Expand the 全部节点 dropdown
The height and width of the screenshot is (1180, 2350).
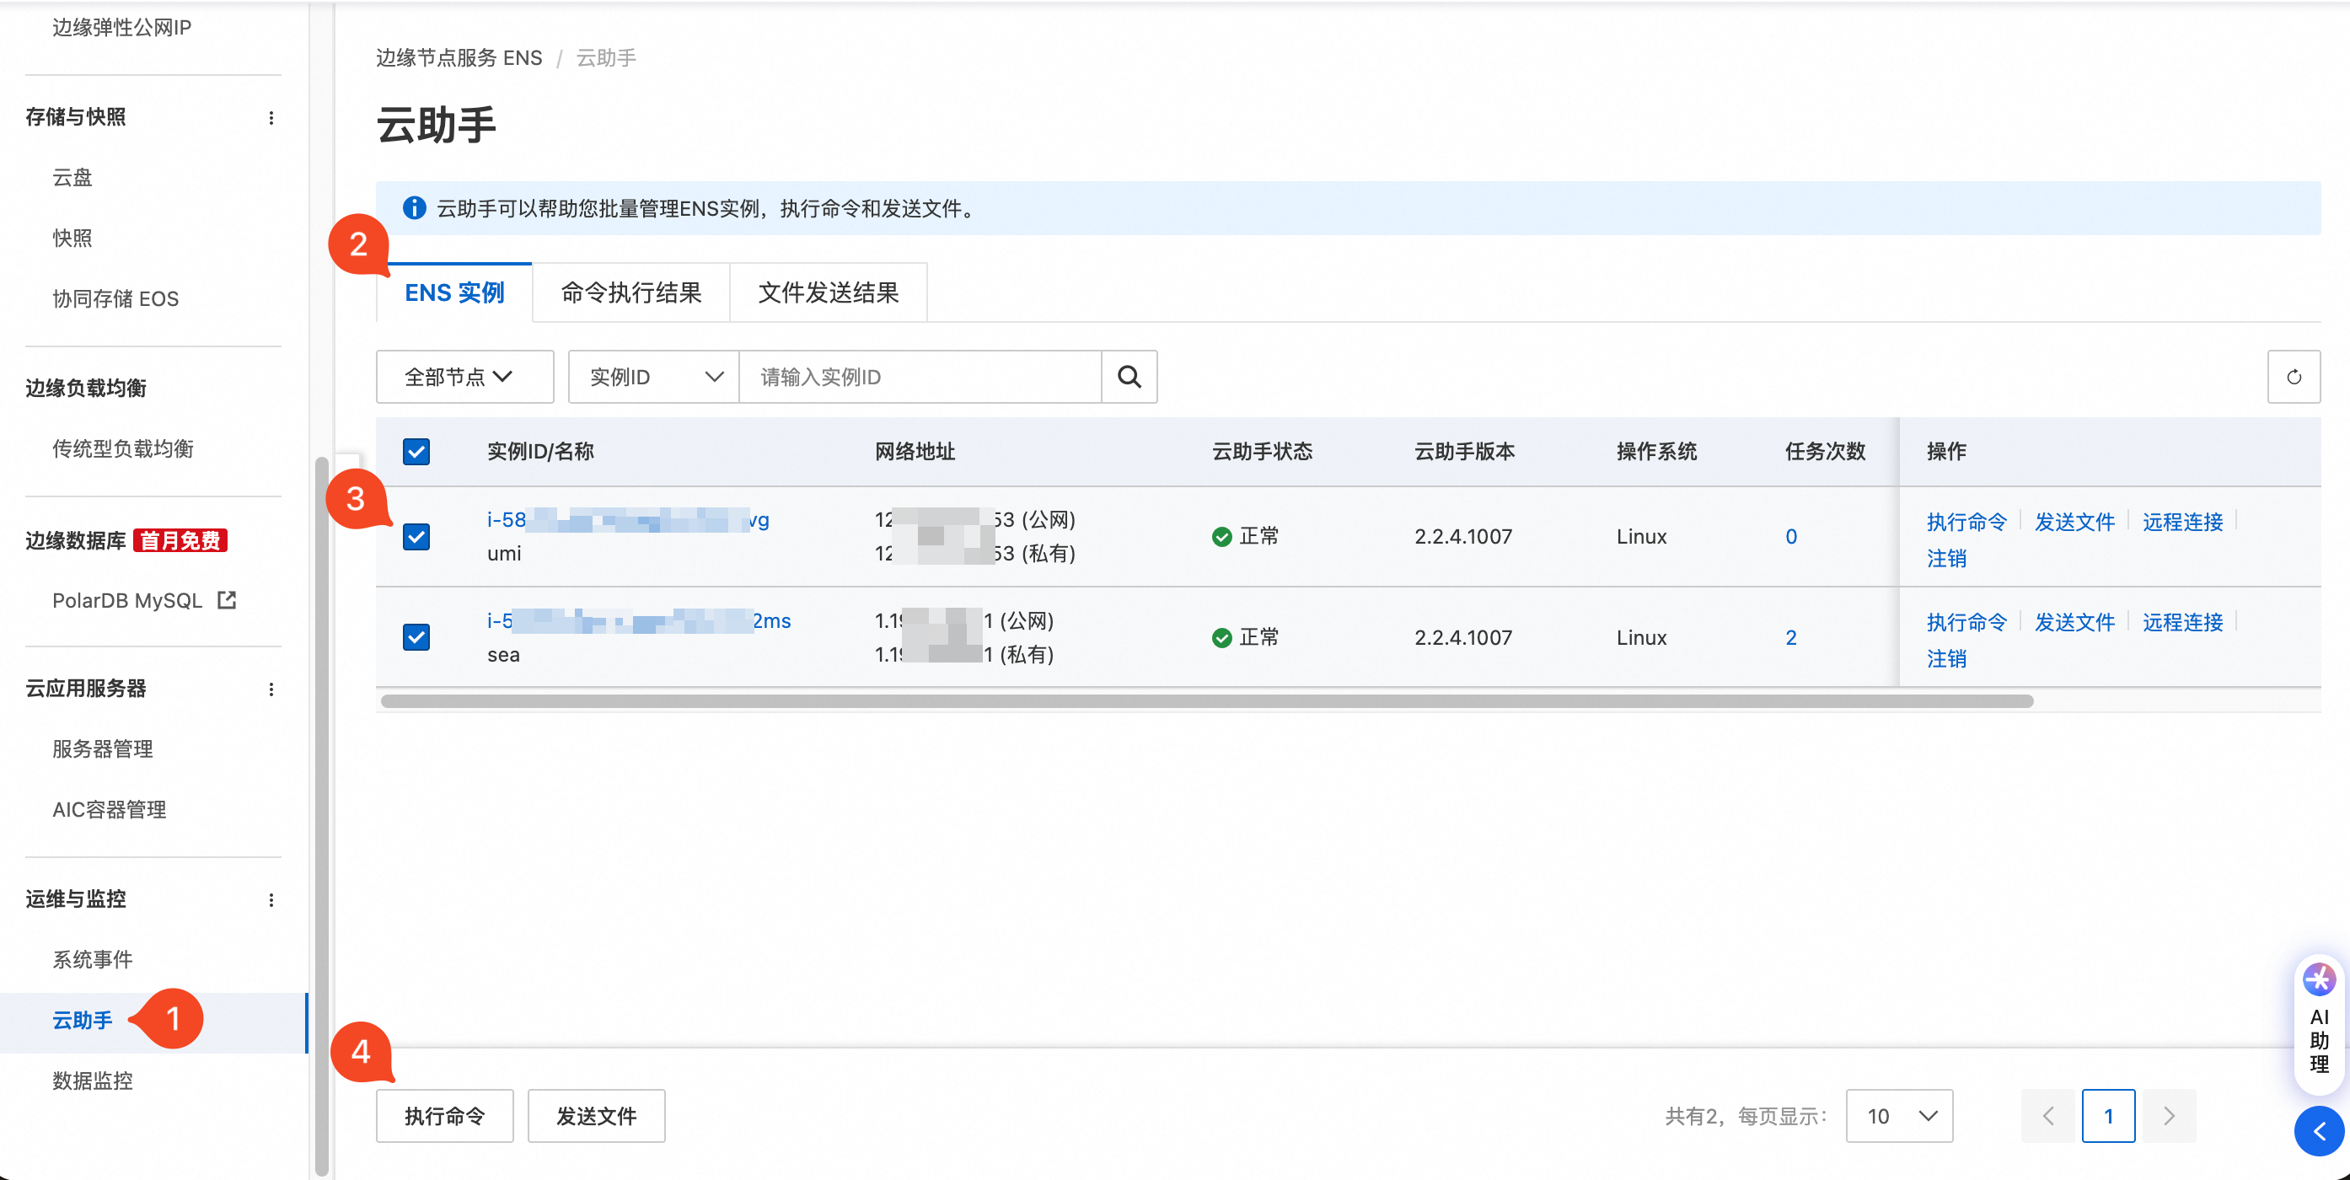pyautogui.click(x=464, y=377)
